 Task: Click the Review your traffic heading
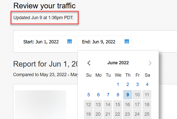[44, 6]
